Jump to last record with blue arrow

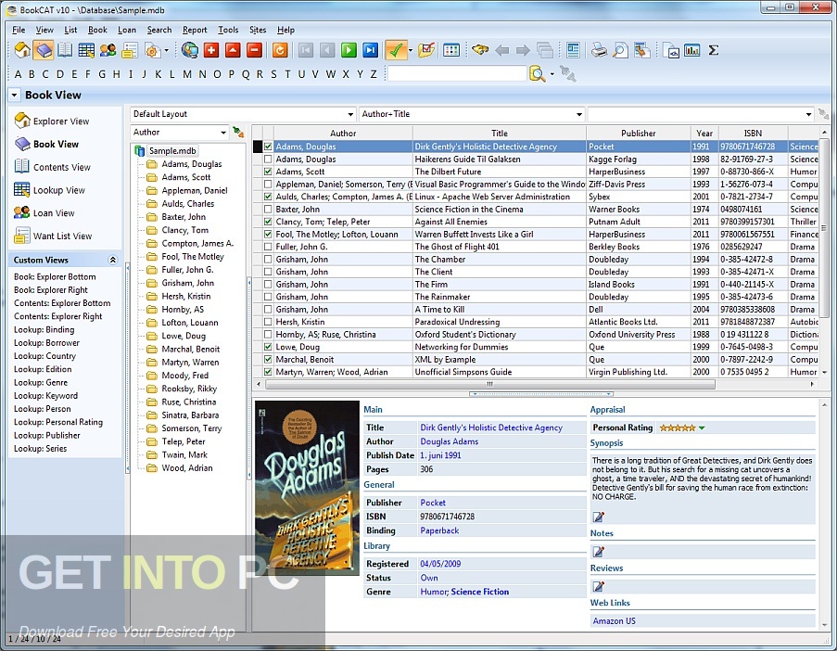point(370,50)
